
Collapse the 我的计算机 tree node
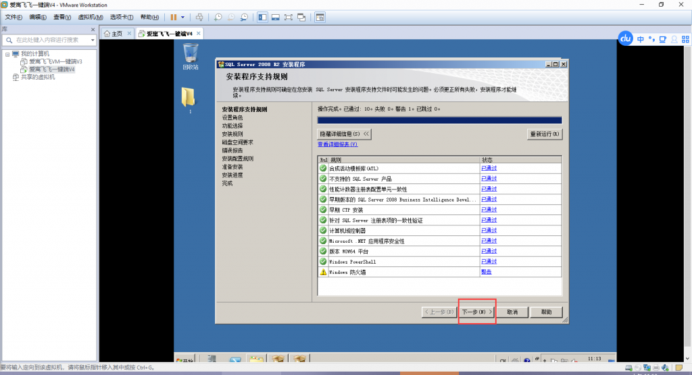(7, 54)
